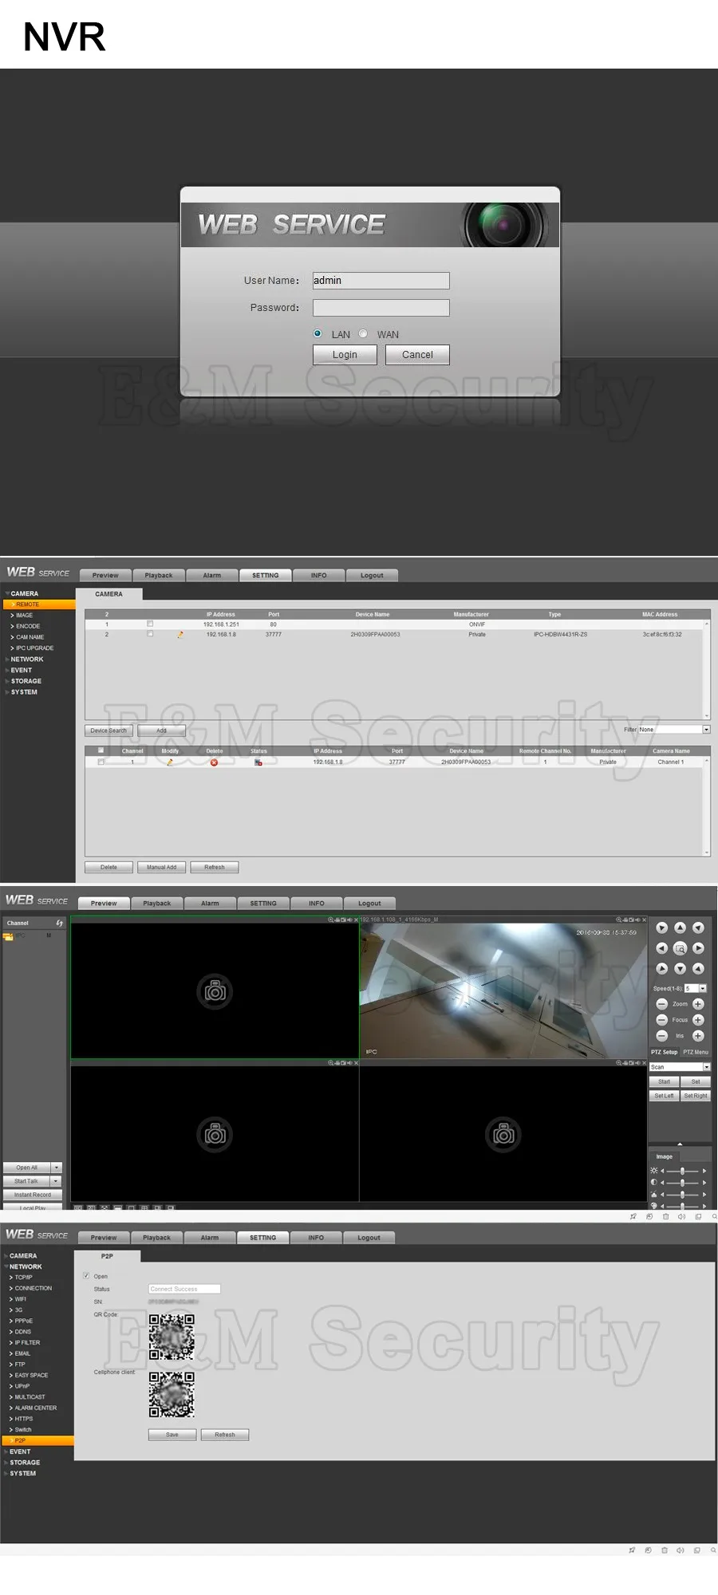Open the Alarm tab in the camera page
Image resolution: width=718 pixels, height=1595 pixels.
212,575
